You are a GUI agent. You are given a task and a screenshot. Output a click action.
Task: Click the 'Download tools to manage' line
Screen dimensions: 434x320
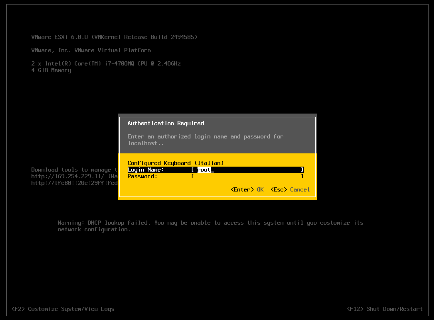pos(74,170)
